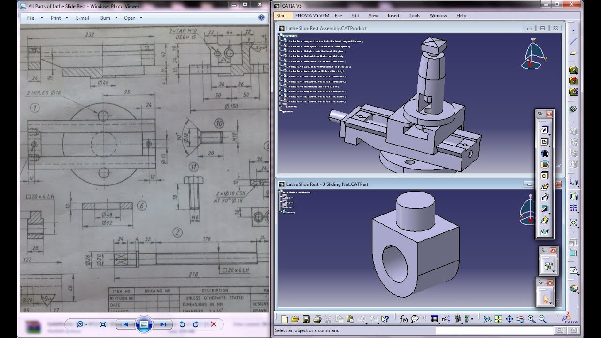Image resolution: width=601 pixels, height=338 pixels.
Task: Open the CATIA Help menu
Action: 461,15
